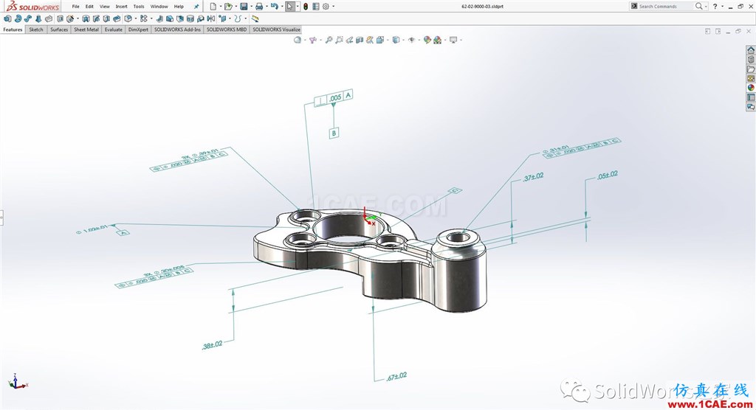Screen dimensions: 756x410
Task: Switch to the SOLIDWORKS Add-Ins tab
Action: coord(177,29)
